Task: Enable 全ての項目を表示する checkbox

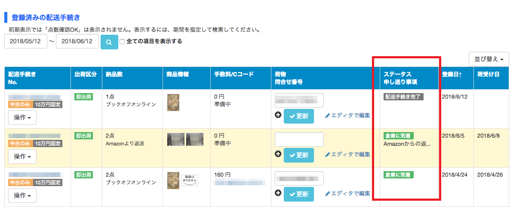Action: pyautogui.click(x=122, y=42)
